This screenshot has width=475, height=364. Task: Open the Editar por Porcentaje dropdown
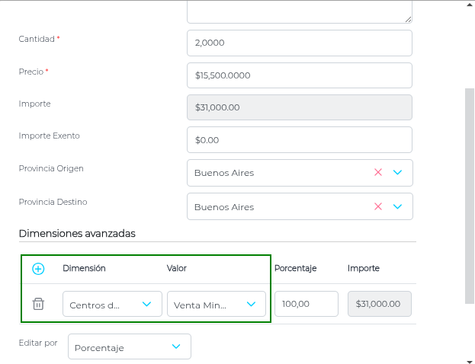[130, 347]
